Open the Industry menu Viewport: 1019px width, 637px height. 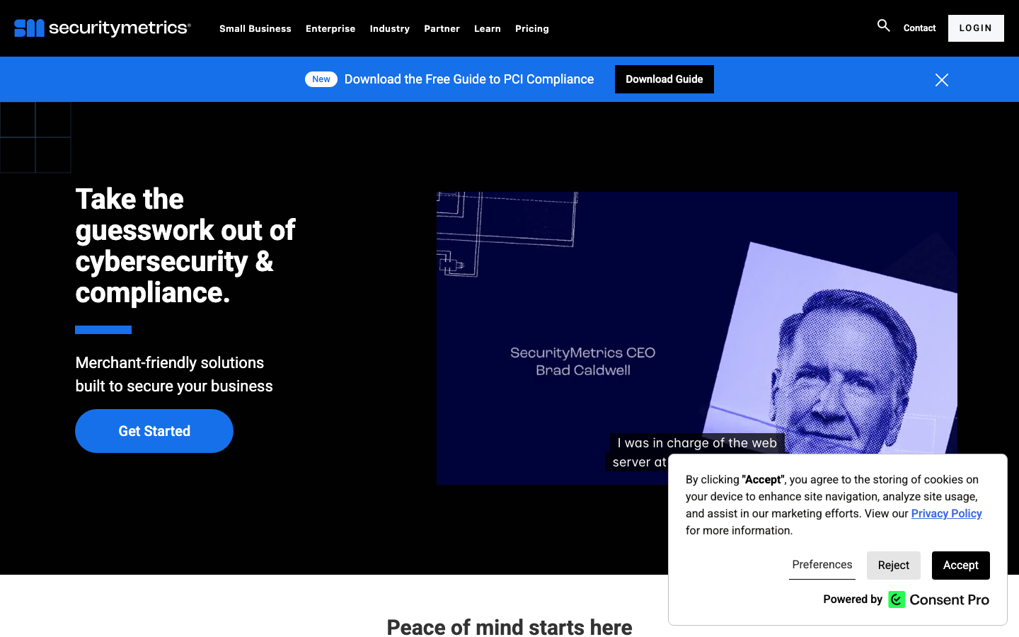tap(390, 28)
